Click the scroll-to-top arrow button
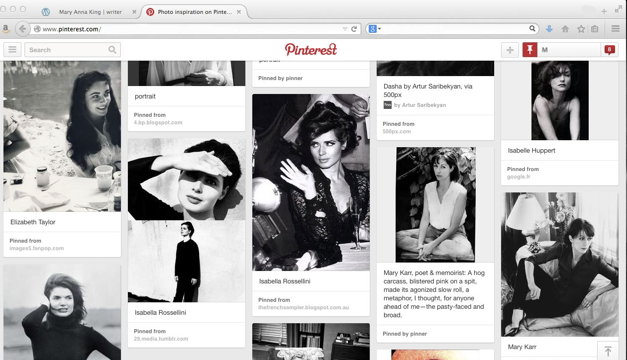Screen dimensions: 627x360 tap(608, 351)
